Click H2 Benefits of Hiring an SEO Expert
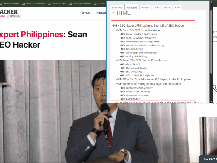Image resolution: width=217 pixels, height=163 pixels. coord(148,84)
